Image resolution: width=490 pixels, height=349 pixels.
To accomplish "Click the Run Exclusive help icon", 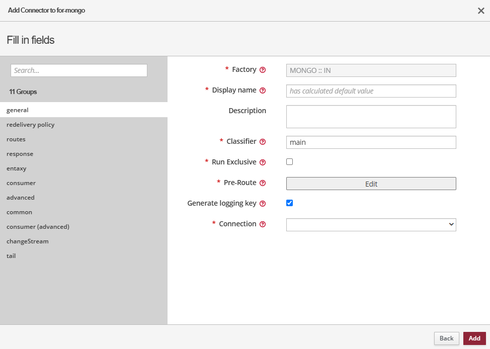I will pos(263,162).
